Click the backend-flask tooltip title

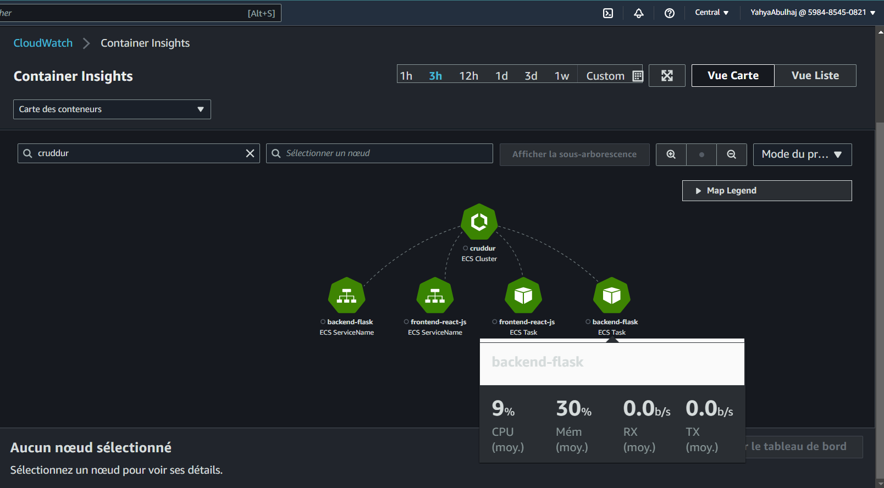(x=538, y=362)
